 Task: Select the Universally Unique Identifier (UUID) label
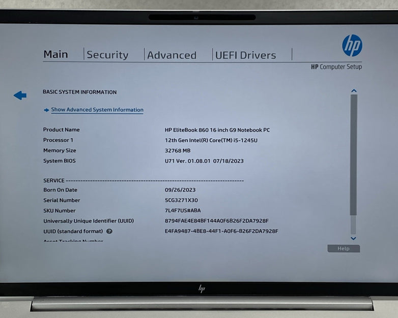pos(89,221)
